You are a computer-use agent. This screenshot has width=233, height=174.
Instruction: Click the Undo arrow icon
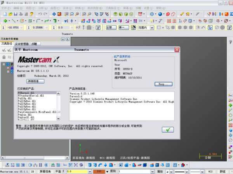click(x=40, y=14)
